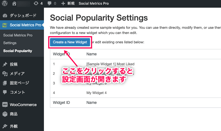Select the Settings submenu item
The width and height of the screenshot is (221, 131).
tap(10, 43)
